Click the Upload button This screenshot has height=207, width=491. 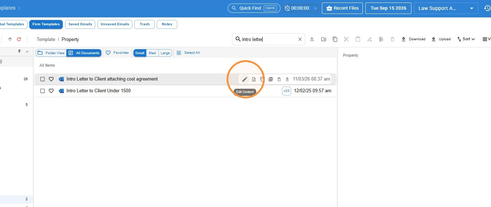[x=441, y=39]
